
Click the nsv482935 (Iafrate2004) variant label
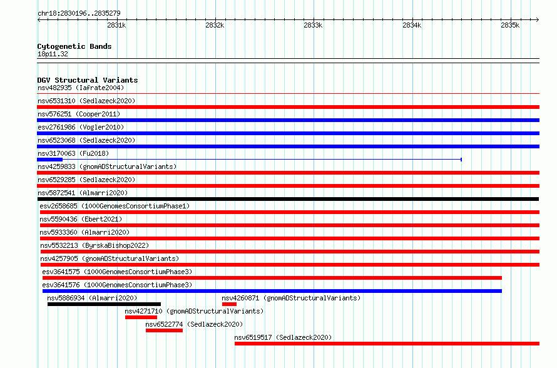pos(81,88)
